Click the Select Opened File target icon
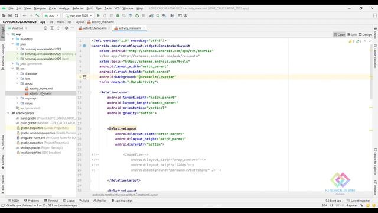Viewport: 378px width, 213px height. coord(45,28)
